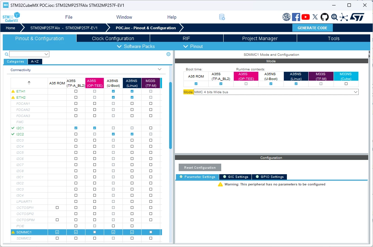Enable OCTOSPI1 A35 ROM checkbox
Image resolution: width=373 pixels, height=247 pixels.
pos(57,208)
